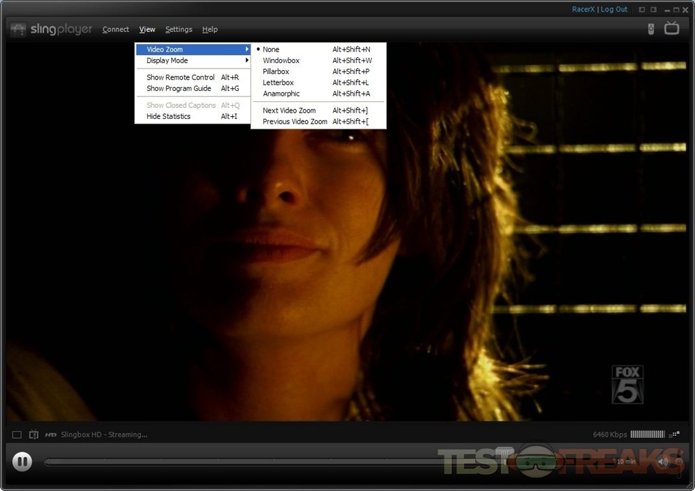Click the speaker volume icon
695x491 pixels.
pos(663,462)
